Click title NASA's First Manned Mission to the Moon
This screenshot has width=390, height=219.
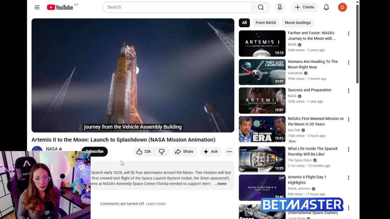tap(316, 121)
